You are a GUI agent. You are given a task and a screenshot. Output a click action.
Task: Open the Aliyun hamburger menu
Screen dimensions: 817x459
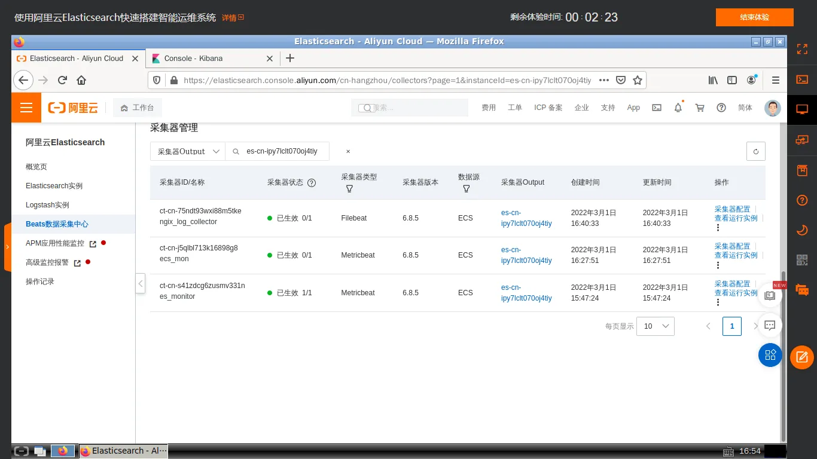26,108
